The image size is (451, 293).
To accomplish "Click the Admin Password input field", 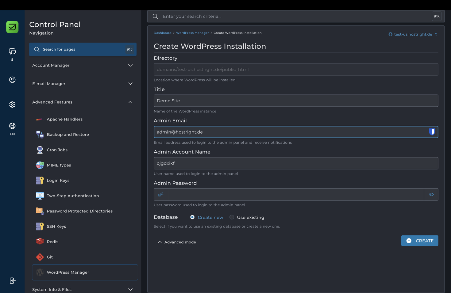I will (x=296, y=195).
